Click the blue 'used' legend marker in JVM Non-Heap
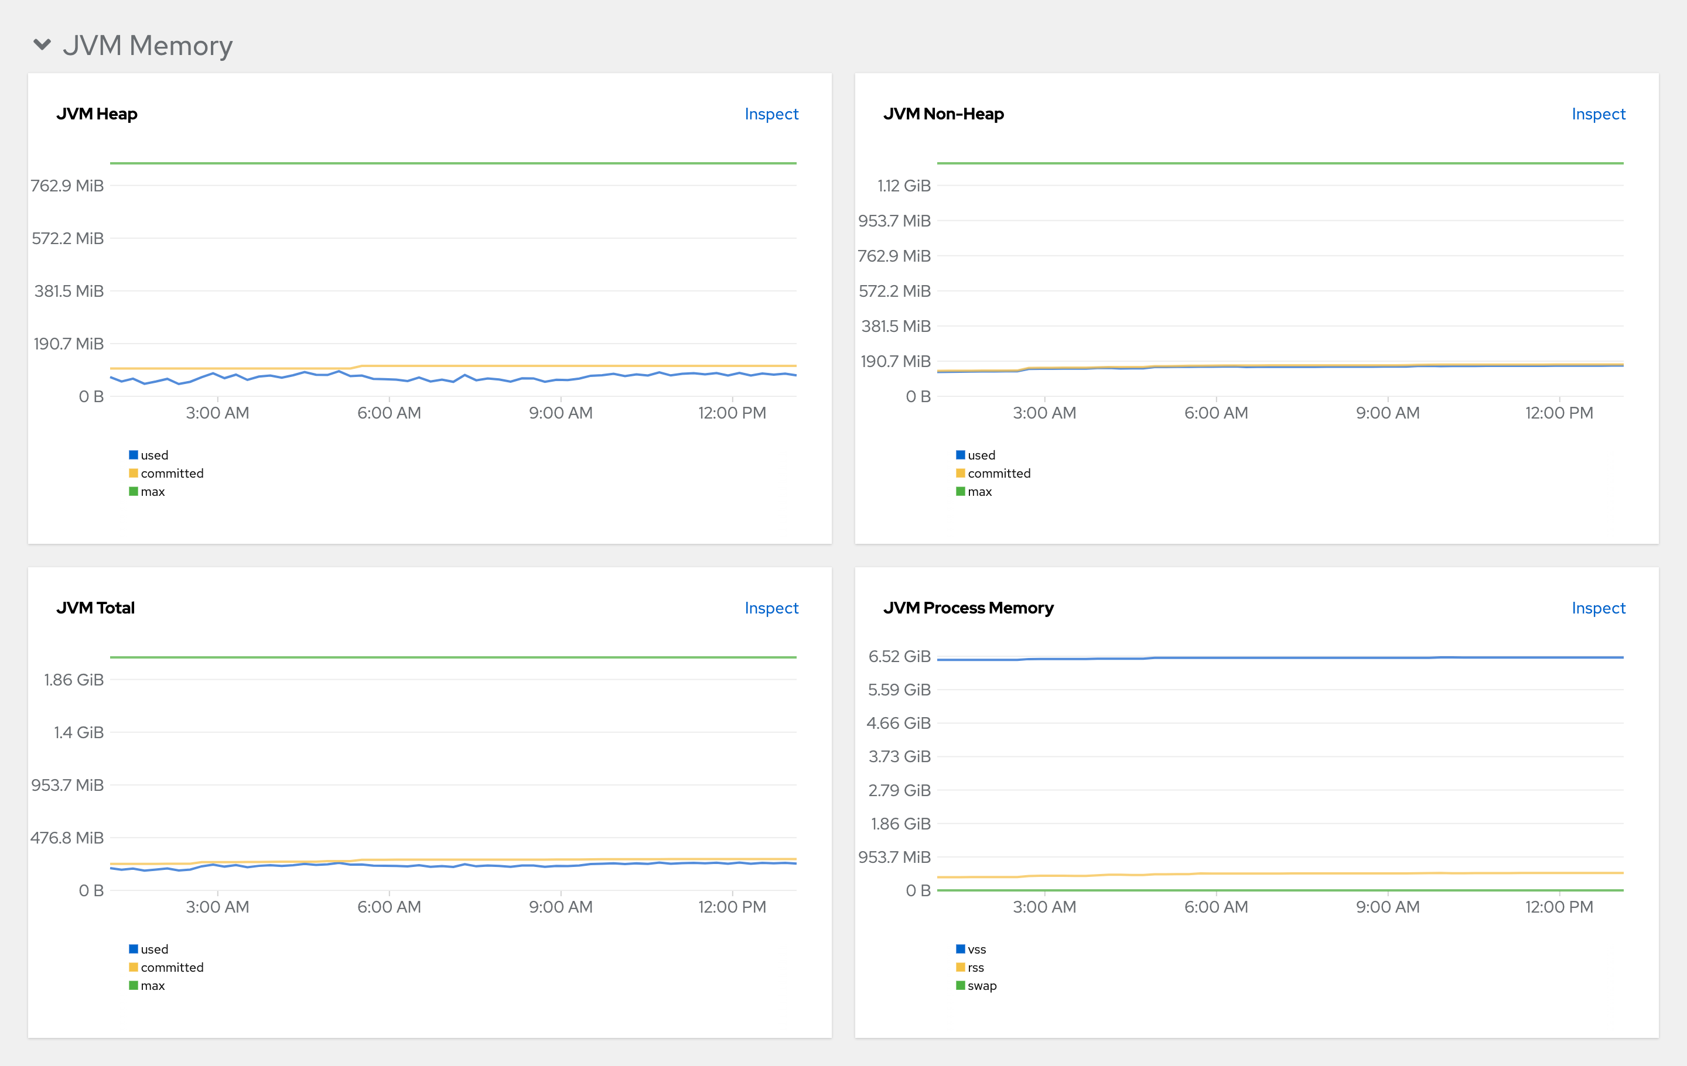The height and width of the screenshot is (1066, 1687). (x=960, y=454)
